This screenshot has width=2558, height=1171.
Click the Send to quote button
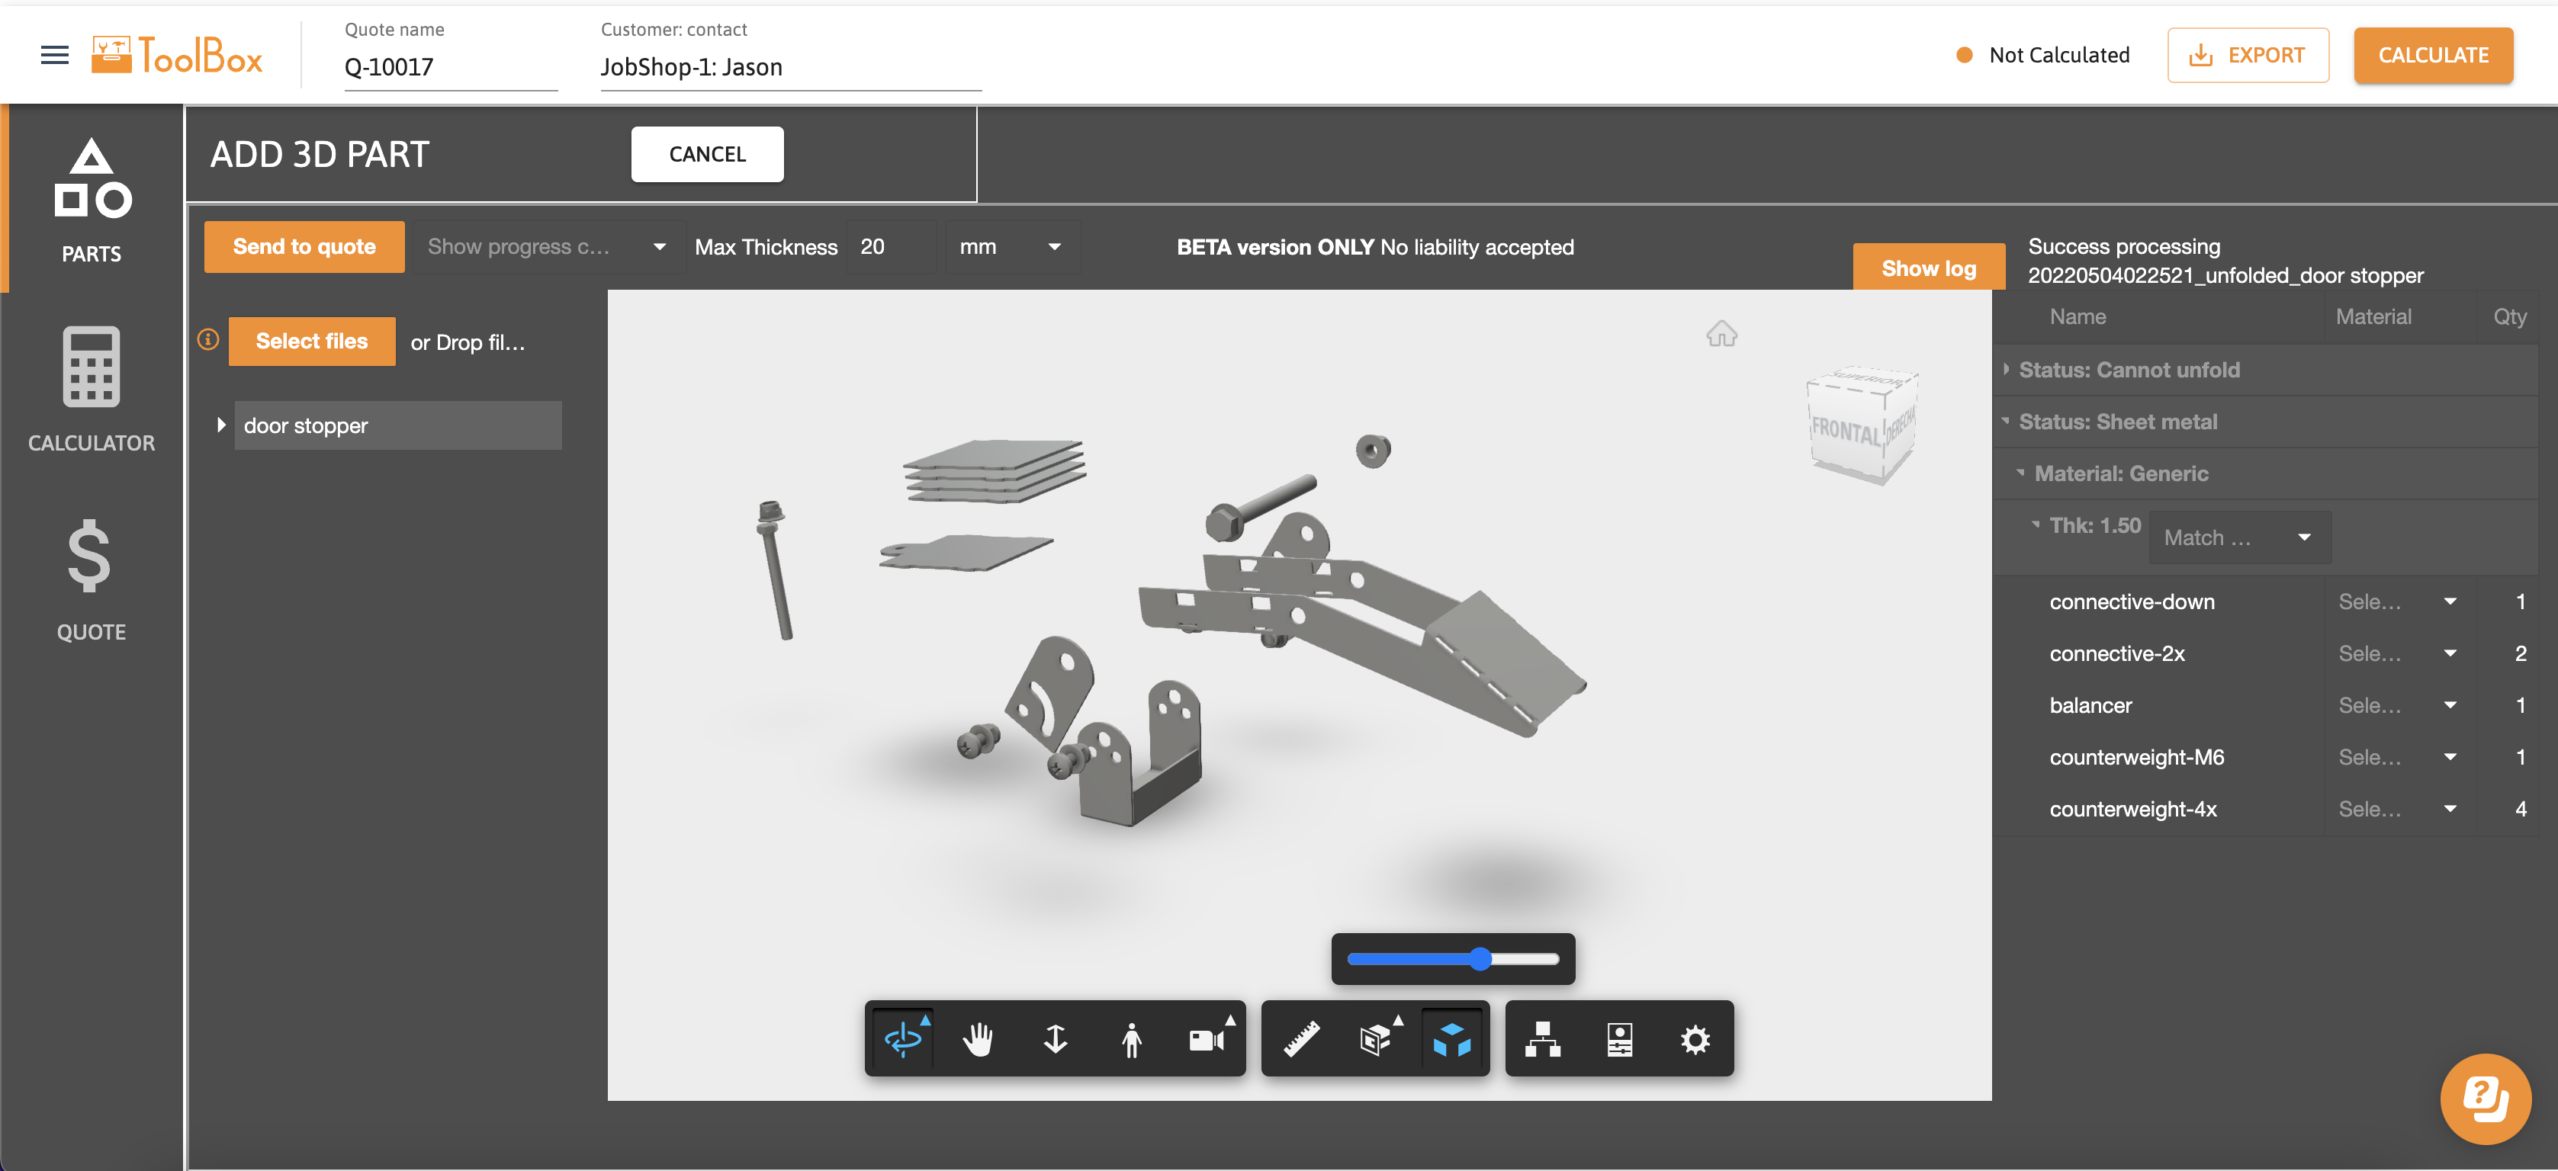pyautogui.click(x=304, y=247)
